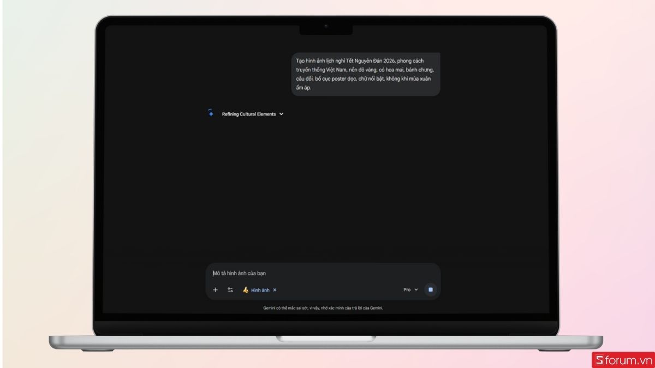Open the Pro model dropdown

[x=410, y=289]
